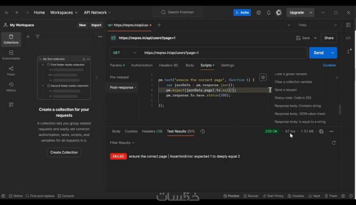Image resolution: width=356 pixels, height=205 pixels.
Task: Open response history clock icon
Action: click(x=202, y=131)
